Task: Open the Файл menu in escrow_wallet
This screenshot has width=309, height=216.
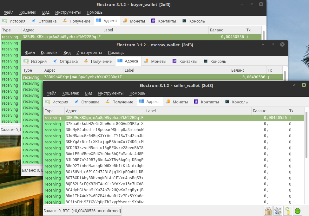Action: coord(30,53)
